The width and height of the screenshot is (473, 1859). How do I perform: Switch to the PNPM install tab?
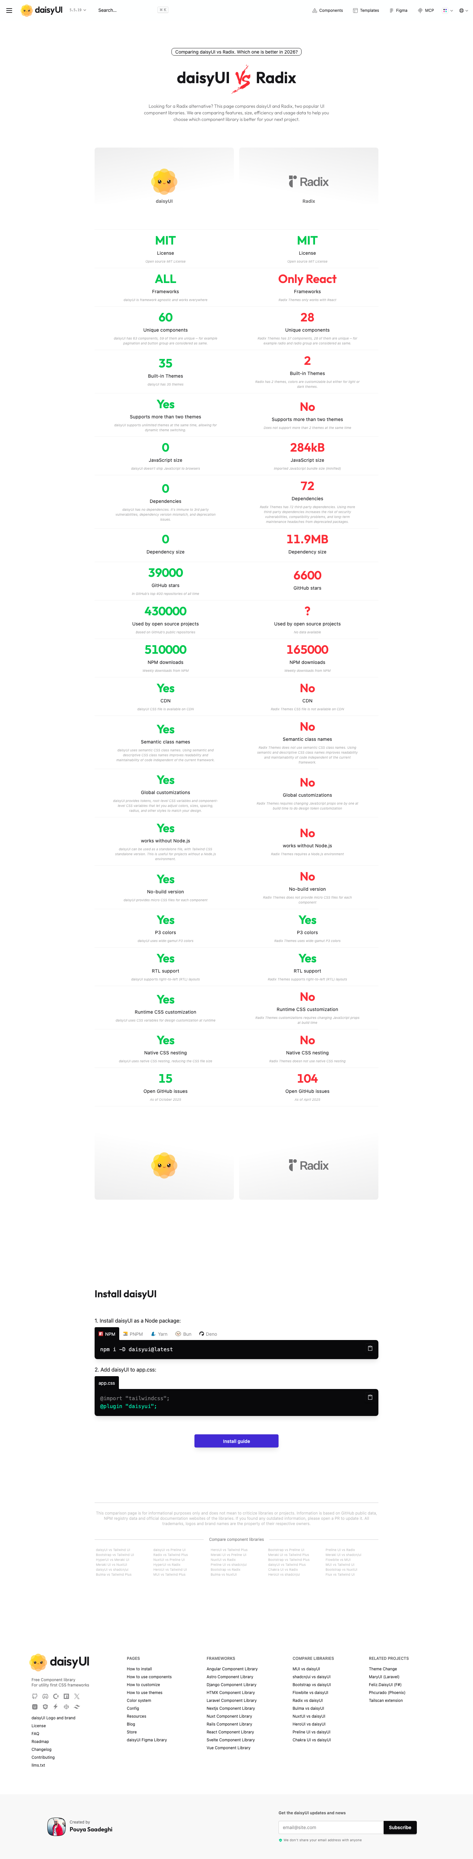tap(133, 1334)
